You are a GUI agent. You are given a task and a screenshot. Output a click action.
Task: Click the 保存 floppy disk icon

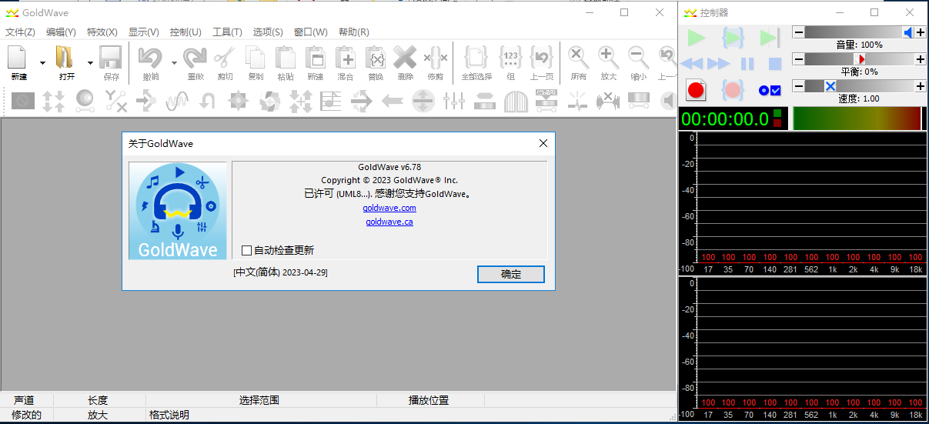[111, 58]
